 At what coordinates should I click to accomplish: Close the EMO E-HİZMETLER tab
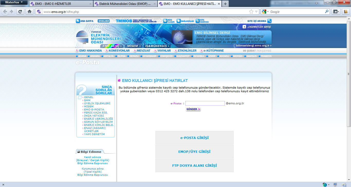click(90, 4)
